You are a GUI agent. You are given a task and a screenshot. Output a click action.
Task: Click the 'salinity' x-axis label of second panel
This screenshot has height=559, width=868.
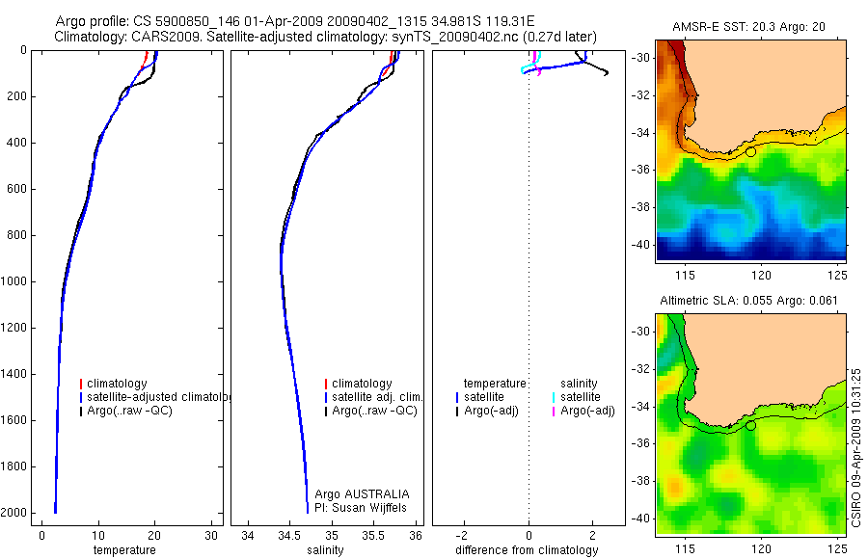pyautogui.click(x=325, y=550)
